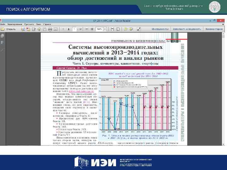Open the Файл menu
Image resolution: width=227 pixels, height=170 pixels.
(x=3, y=24)
